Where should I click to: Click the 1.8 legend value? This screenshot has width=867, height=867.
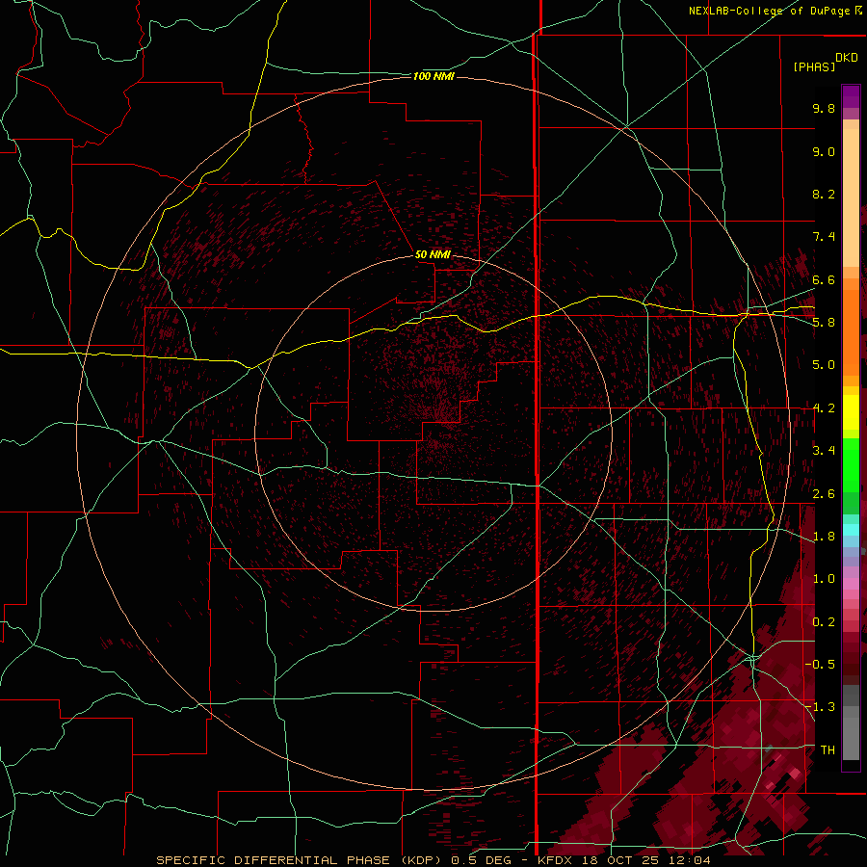[x=824, y=537]
